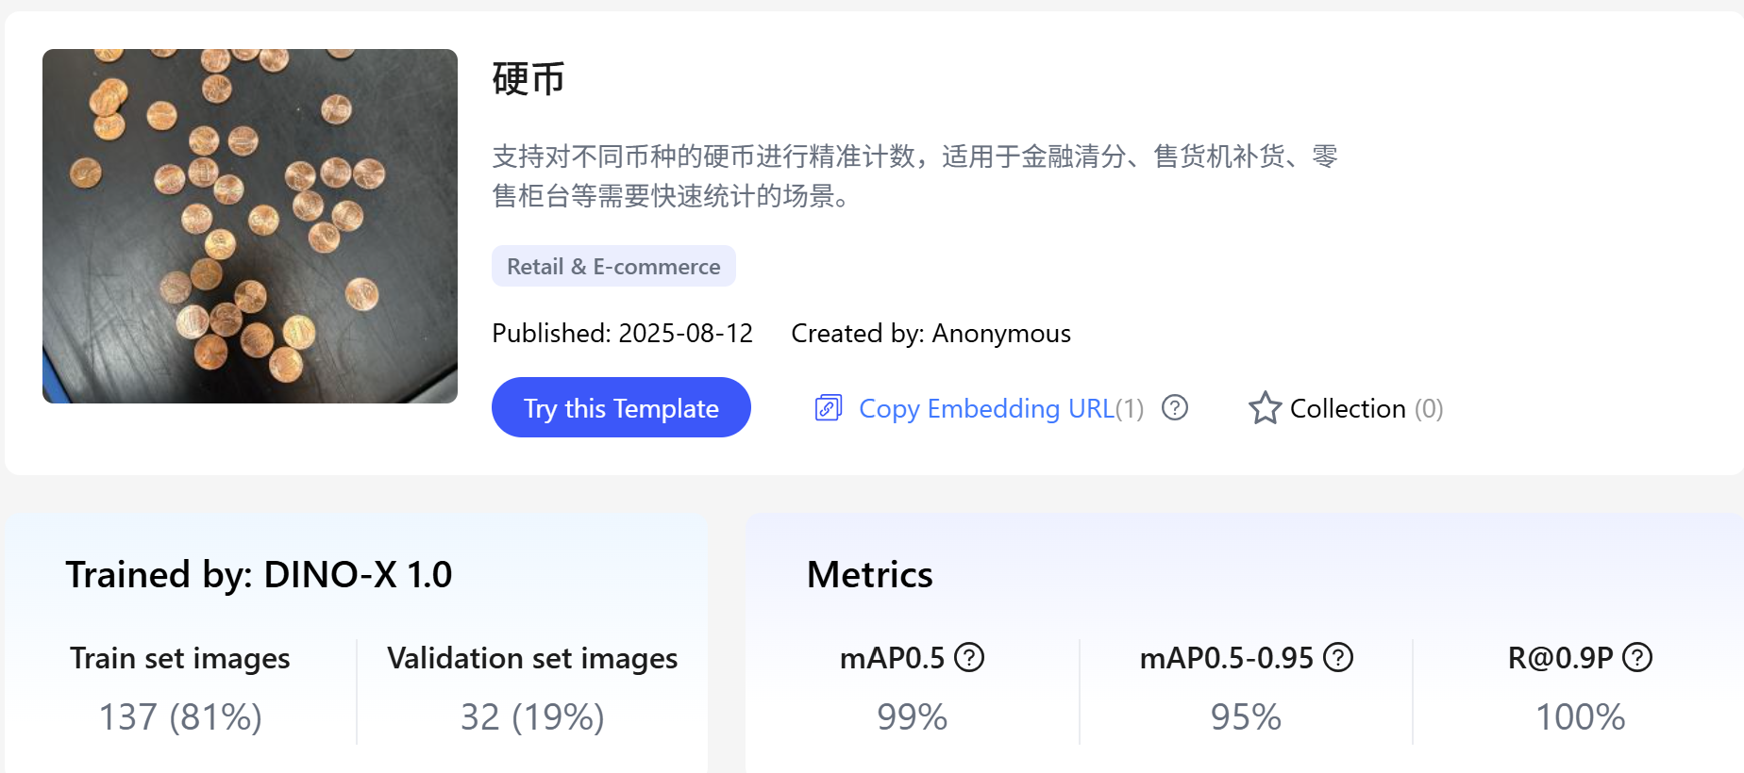This screenshot has height=773, width=1744.
Task: Show mAP0.5 help tooltip icon
Action: [969, 657]
